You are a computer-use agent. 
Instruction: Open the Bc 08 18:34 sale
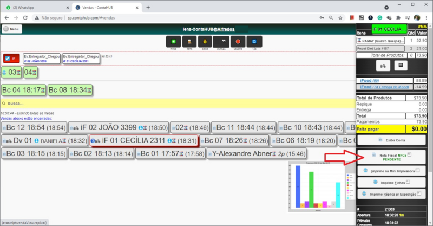point(70,90)
